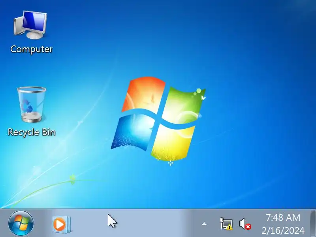Show hidden tray icons arrow

[204, 224]
